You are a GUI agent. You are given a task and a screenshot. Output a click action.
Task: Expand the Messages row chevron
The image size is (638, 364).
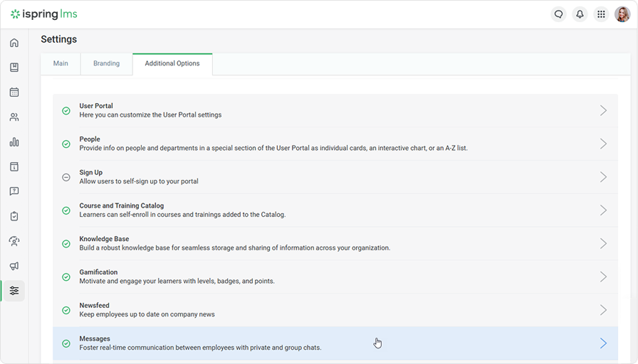603,343
